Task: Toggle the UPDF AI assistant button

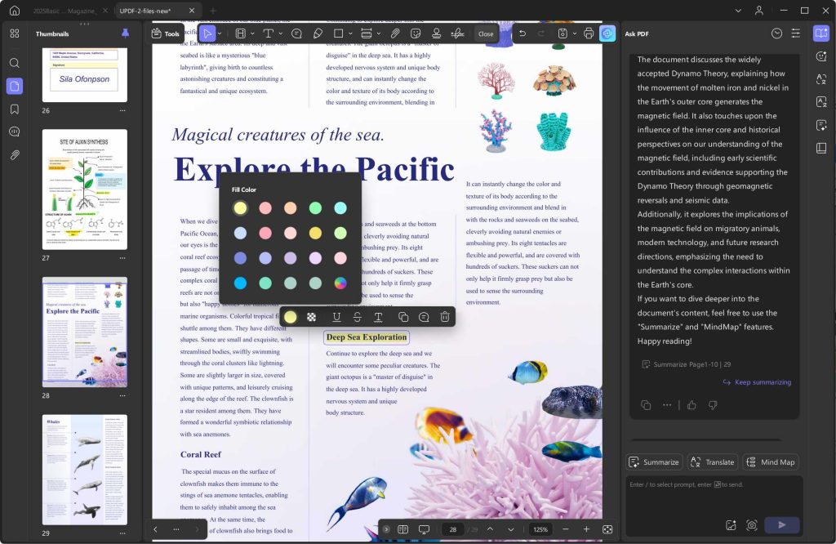Action: tap(607, 33)
